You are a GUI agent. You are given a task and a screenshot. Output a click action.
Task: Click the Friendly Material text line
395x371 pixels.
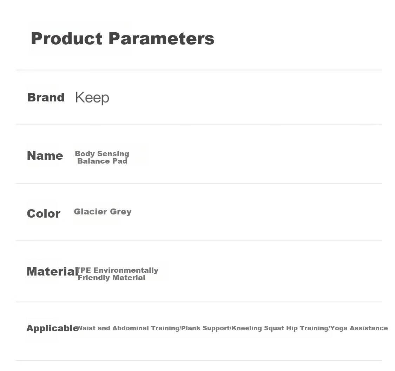click(x=111, y=278)
